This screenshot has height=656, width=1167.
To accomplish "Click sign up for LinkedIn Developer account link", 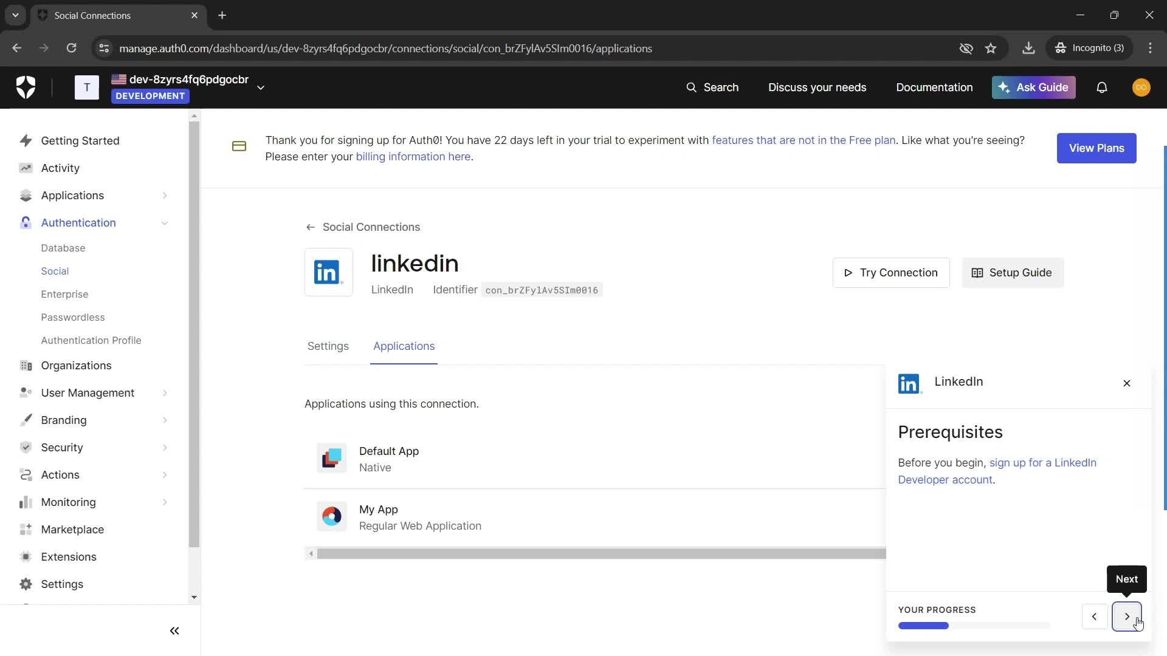I will (x=997, y=471).
